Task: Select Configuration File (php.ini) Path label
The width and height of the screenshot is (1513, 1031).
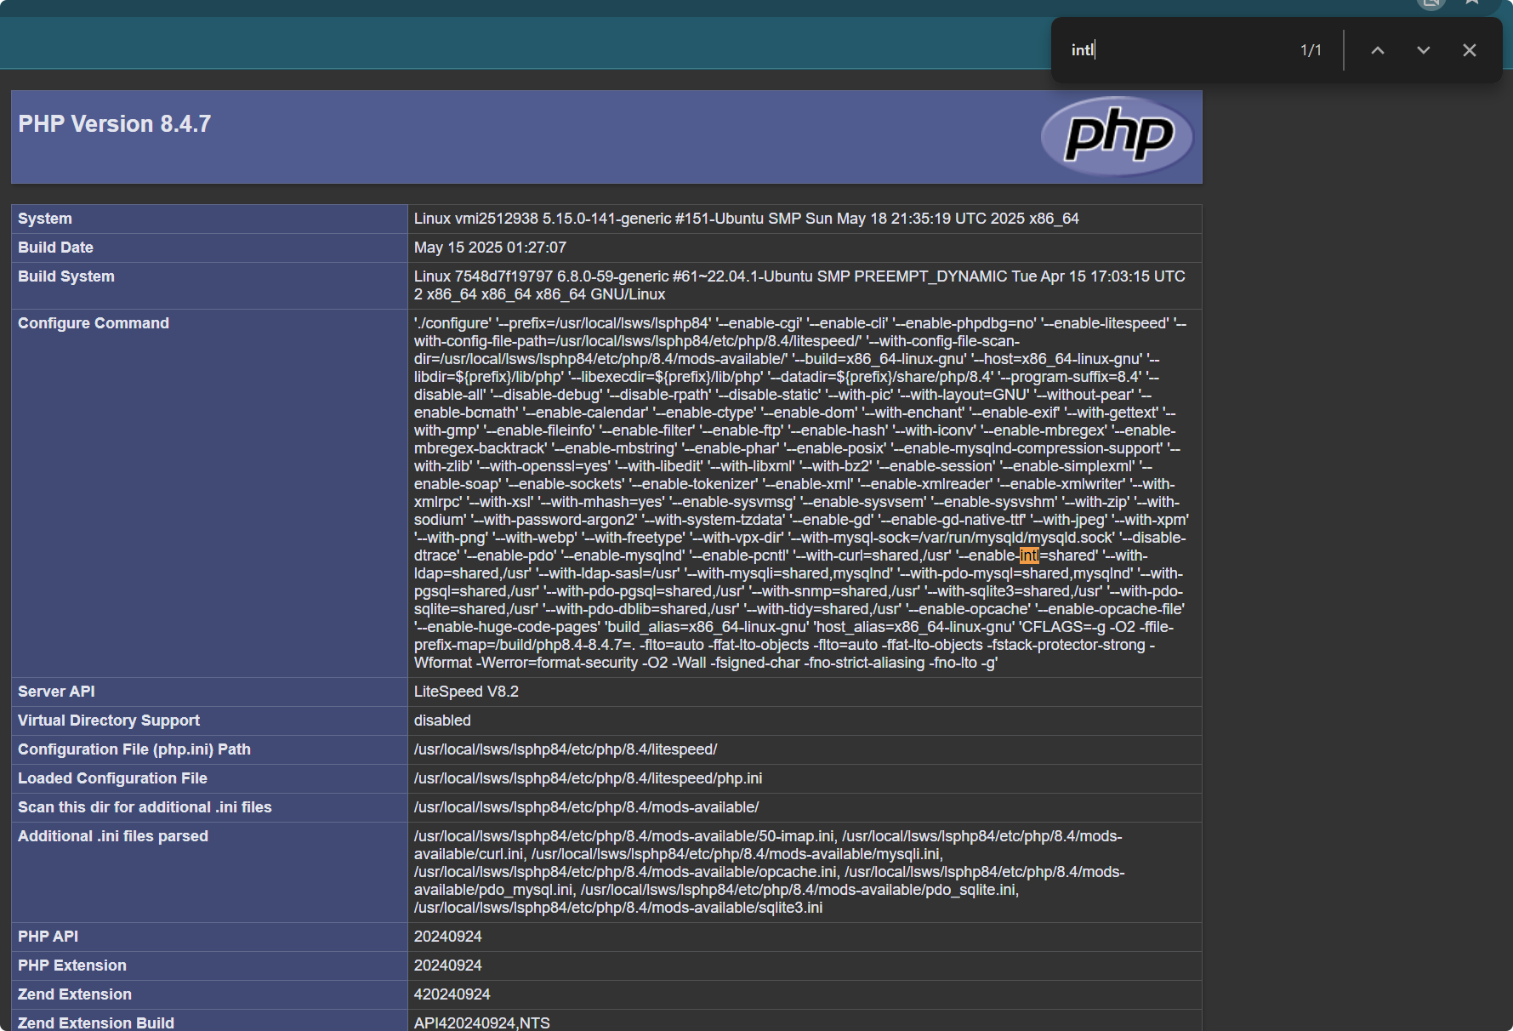Action: [x=134, y=749]
